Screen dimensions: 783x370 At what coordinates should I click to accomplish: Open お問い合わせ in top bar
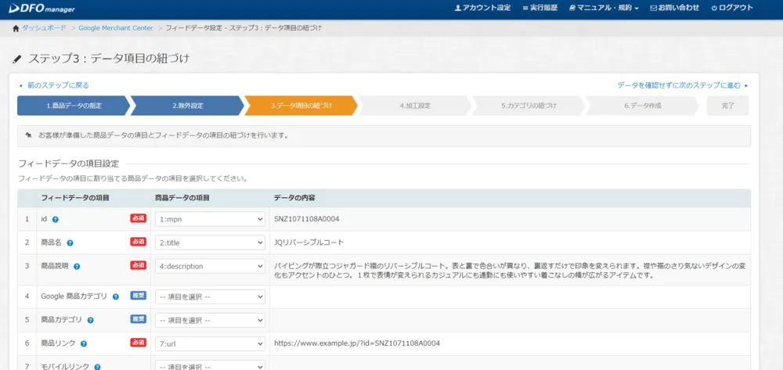pyautogui.click(x=675, y=8)
